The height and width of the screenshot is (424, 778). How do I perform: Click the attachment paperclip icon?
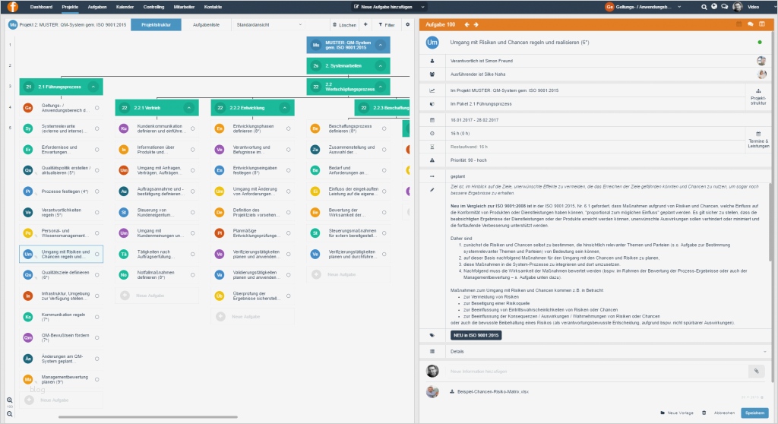click(756, 371)
